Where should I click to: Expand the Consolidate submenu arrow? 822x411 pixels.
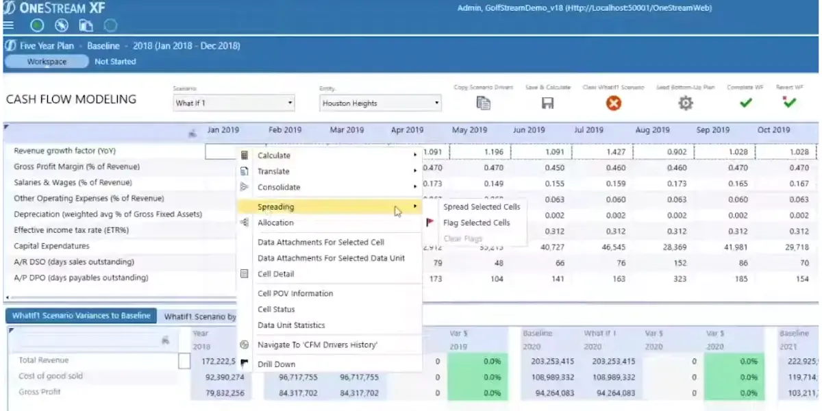[415, 187]
